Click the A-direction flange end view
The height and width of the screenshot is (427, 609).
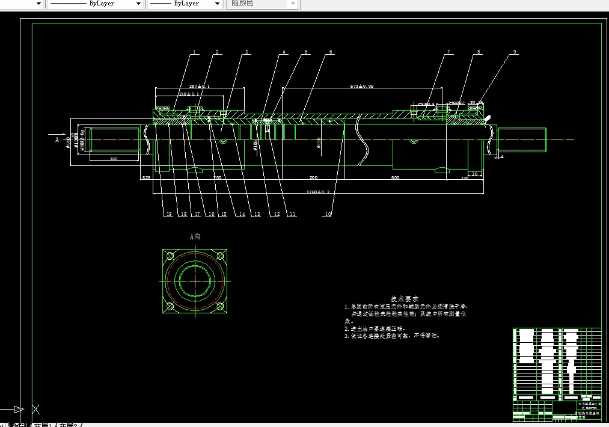(x=195, y=281)
